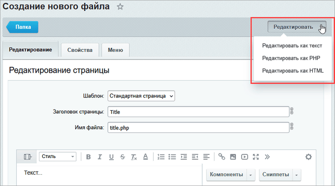The image size is (335, 186).
Task: Decrease indent in editor
Action: pyautogui.click(x=195, y=157)
